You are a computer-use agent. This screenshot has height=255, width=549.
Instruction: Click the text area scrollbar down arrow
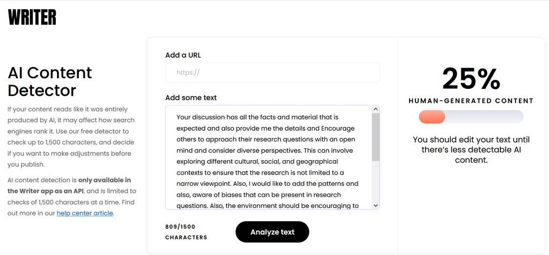click(376, 206)
